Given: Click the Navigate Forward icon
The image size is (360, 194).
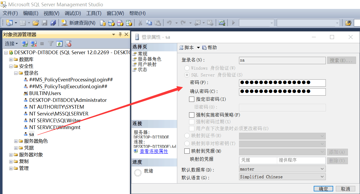Looking at the screenshot, I should tap(210, 23).
